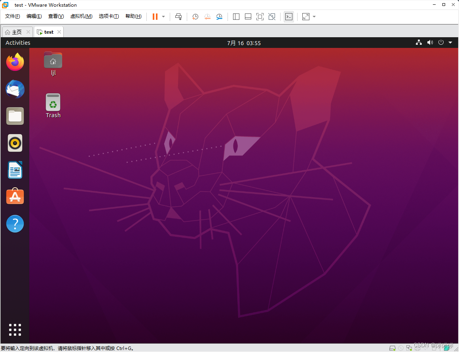Send Ctrl+Alt+Del to the virtual machine
The width and height of the screenshot is (459, 352).
(x=178, y=17)
